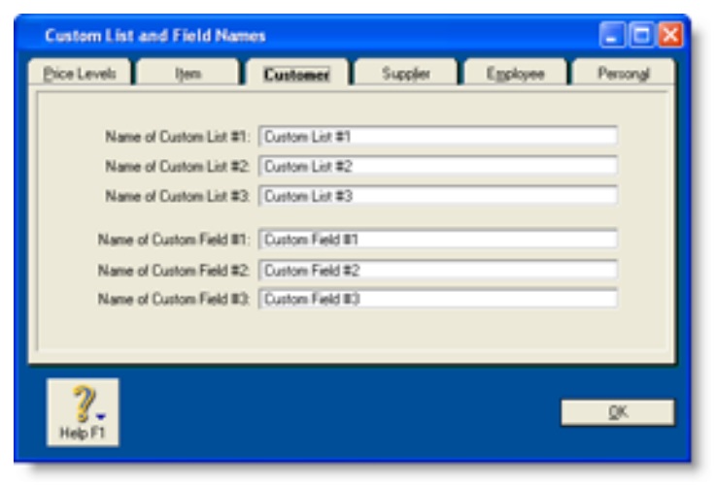The height and width of the screenshot is (486, 717).
Task: Go to the Supplier tab
Action: [x=405, y=75]
